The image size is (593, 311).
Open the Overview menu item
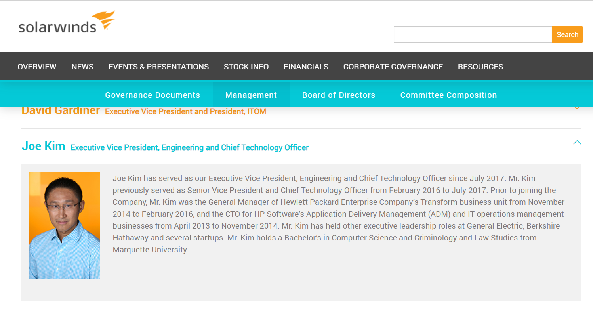point(37,67)
